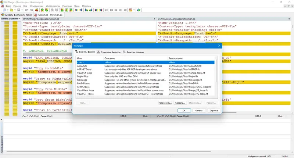This screenshot has width=294, height=158.
Task: Close the Панель управления location pane
Action: pos(20,19)
